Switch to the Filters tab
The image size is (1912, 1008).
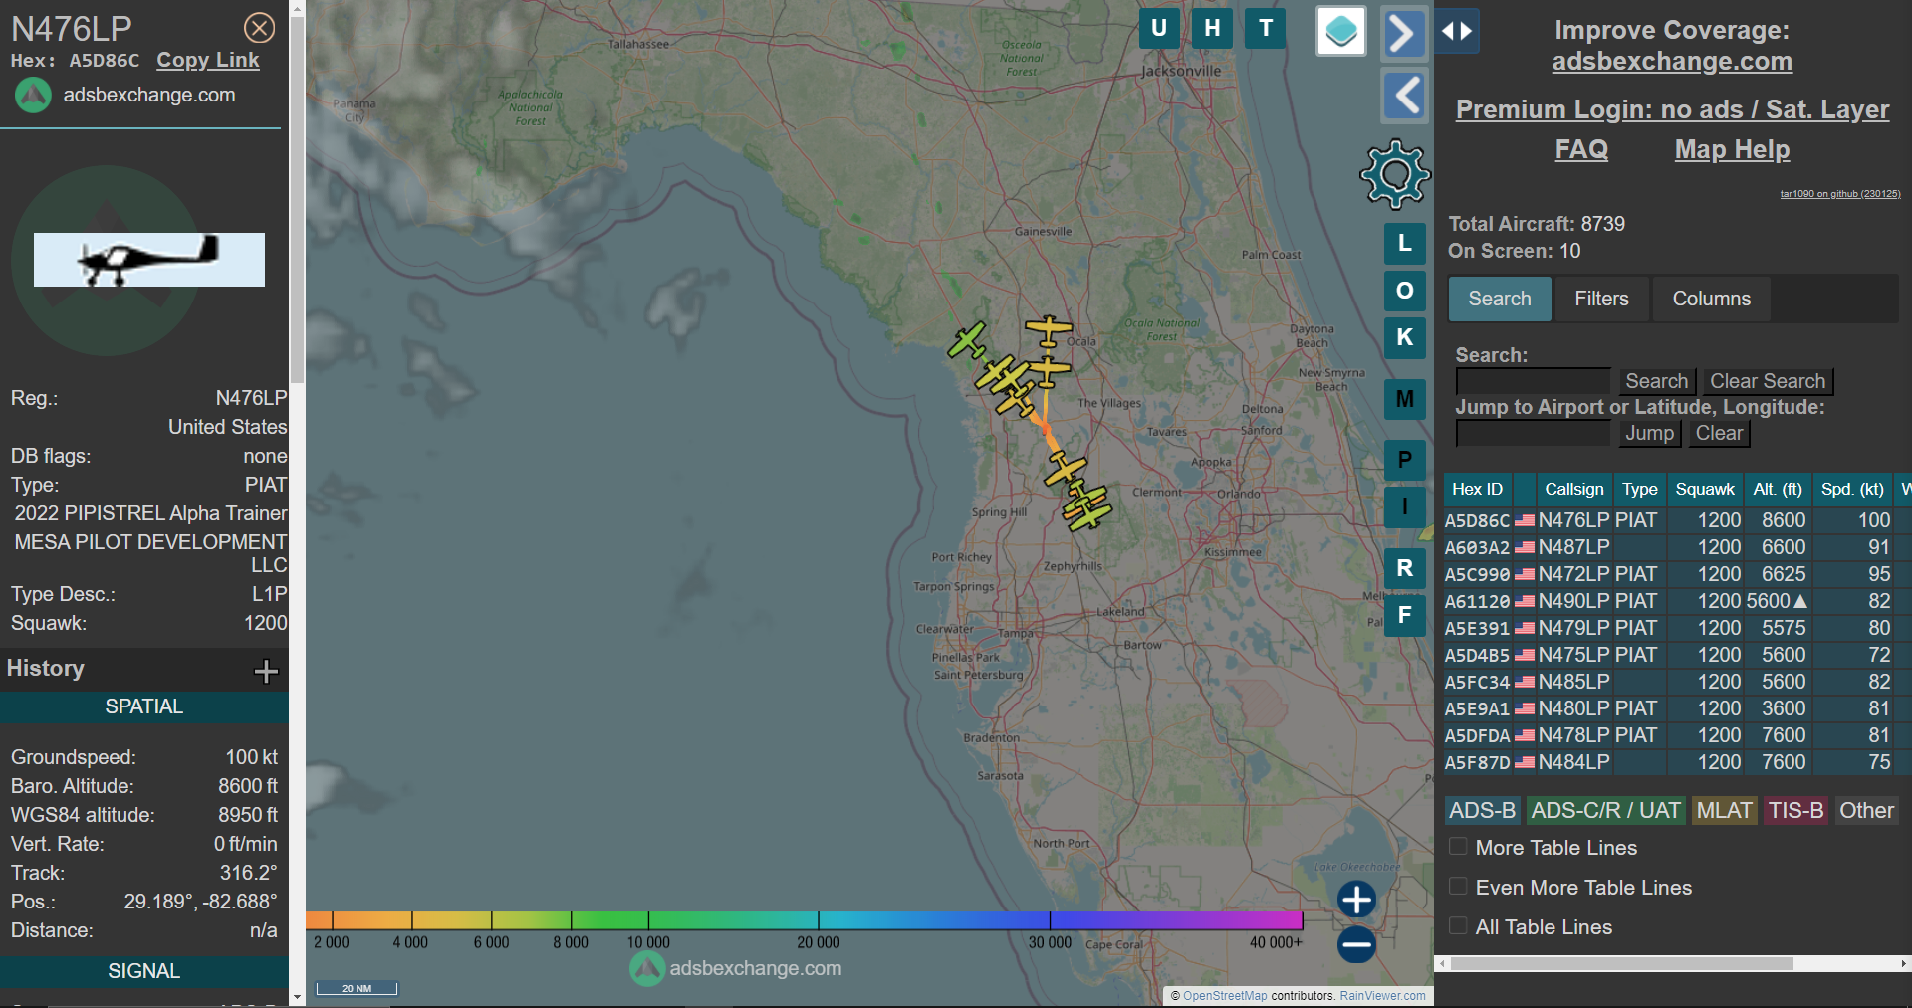click(1601, 299)
